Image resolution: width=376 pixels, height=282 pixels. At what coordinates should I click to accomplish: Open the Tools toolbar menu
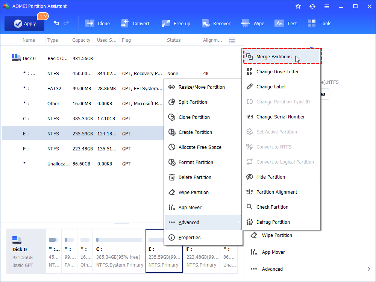320,23
